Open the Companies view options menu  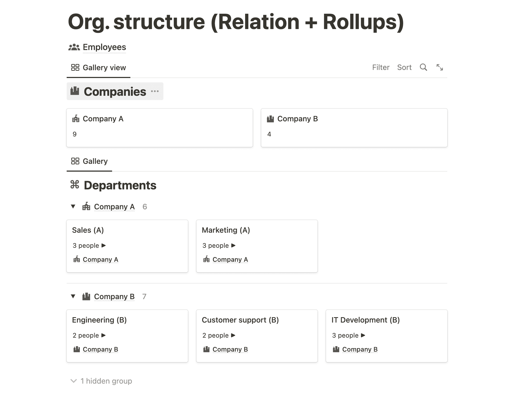click(155, 91)
